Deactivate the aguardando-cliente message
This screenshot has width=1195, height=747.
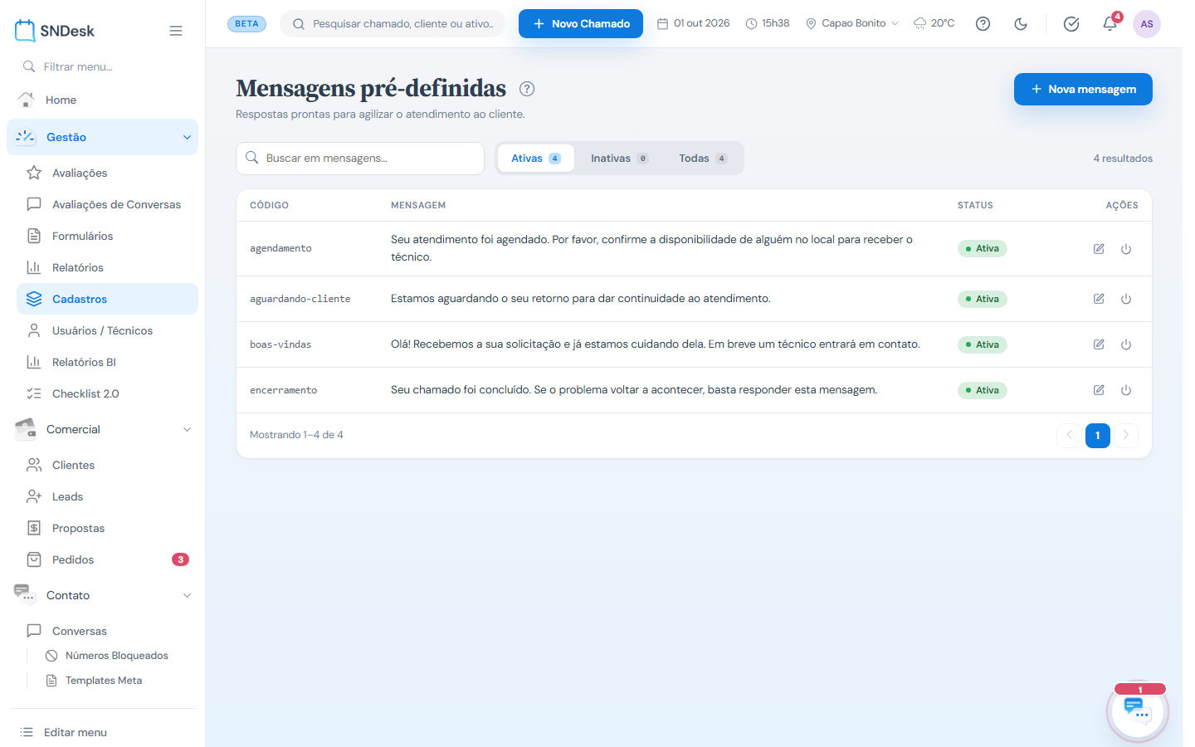1126,299
